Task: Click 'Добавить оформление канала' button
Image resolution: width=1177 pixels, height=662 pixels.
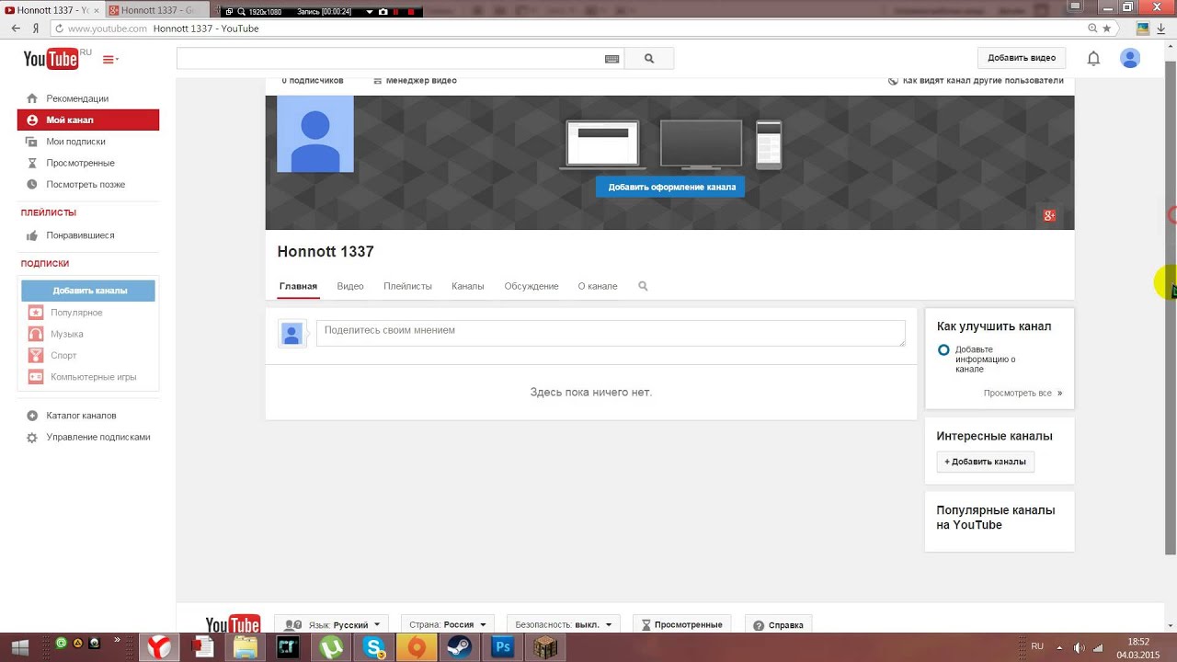Action: click(670, 187)
